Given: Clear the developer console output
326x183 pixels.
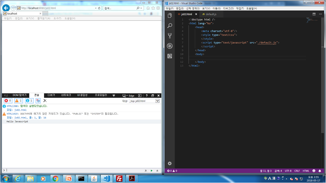Looking at the screenshot, I should (45, 101).
